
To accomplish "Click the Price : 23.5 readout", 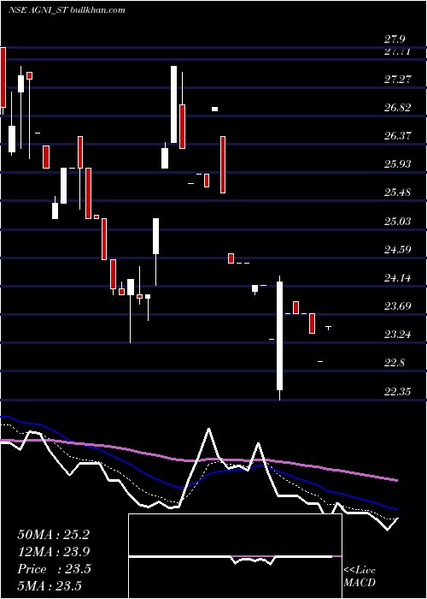I will (54, 569).
